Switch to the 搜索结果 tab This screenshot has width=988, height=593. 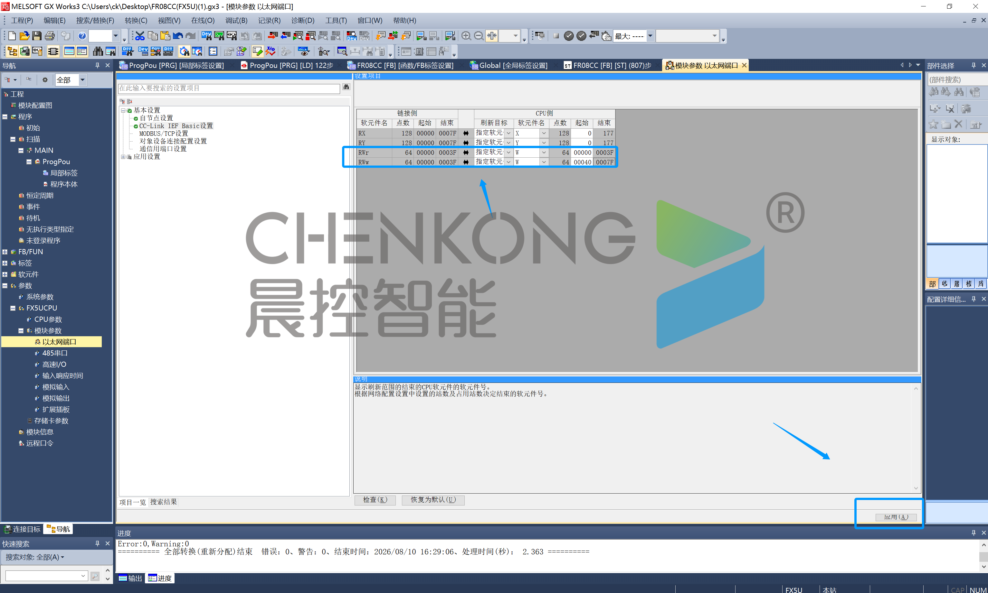coord(164,502)
